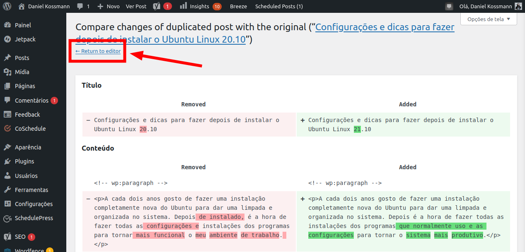Click CoSchedule icon in sidebar
This screenshot has height=252, width=525.
(7, 129)
